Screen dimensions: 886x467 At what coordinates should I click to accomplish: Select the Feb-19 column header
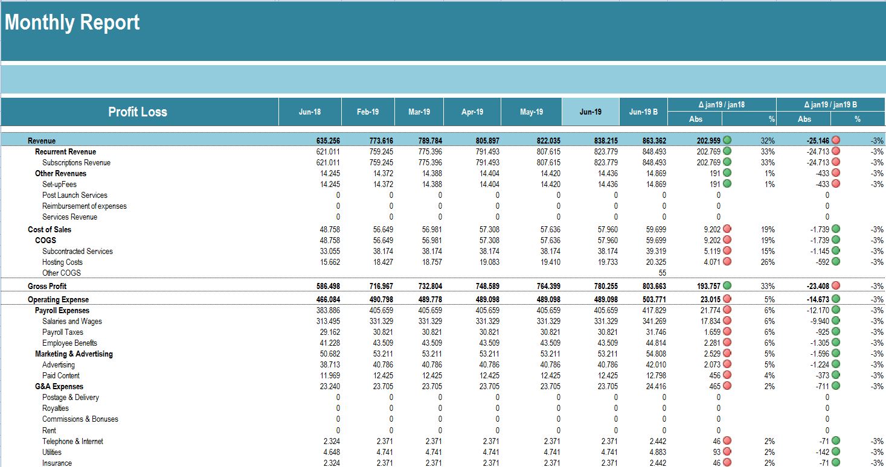(x=368, y=112)
